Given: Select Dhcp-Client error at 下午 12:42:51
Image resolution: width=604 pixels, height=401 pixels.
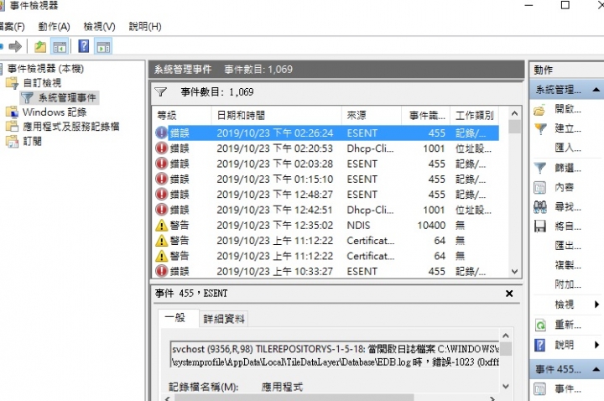Looking at the screenshot, I should pyautogui.click(x=326, y=210).
